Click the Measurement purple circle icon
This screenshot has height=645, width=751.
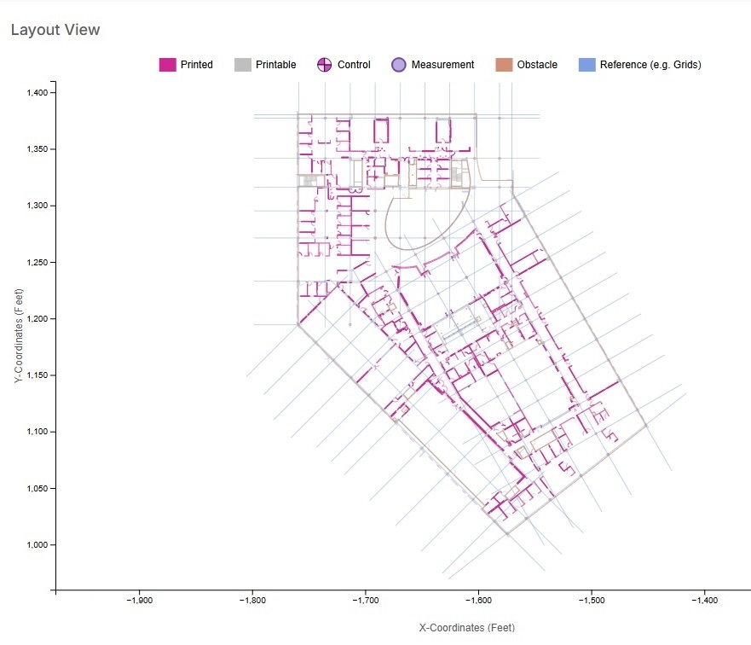[x=398, y=65]
